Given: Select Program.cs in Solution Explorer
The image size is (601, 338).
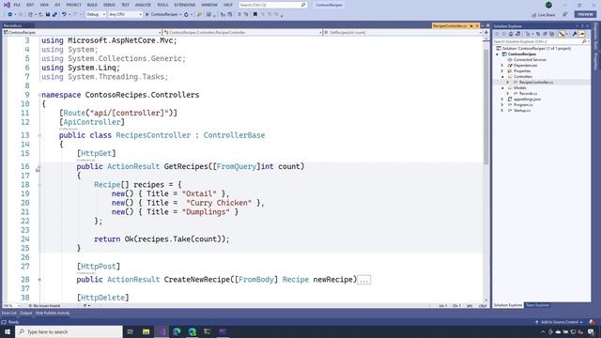Looking at the screenshot, I should click(x=523, y=104).
